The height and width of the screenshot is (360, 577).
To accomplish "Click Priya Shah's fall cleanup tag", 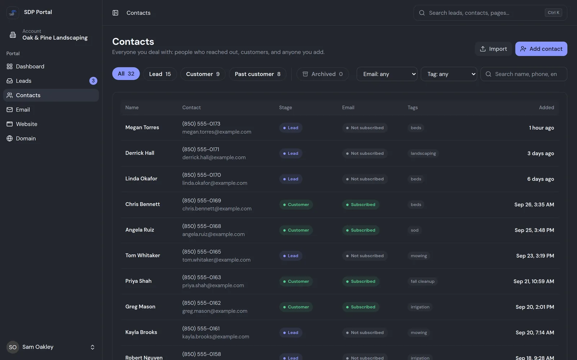I will 423,282.
